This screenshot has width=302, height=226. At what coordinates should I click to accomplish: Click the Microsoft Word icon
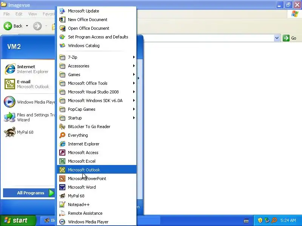(62, 187)
